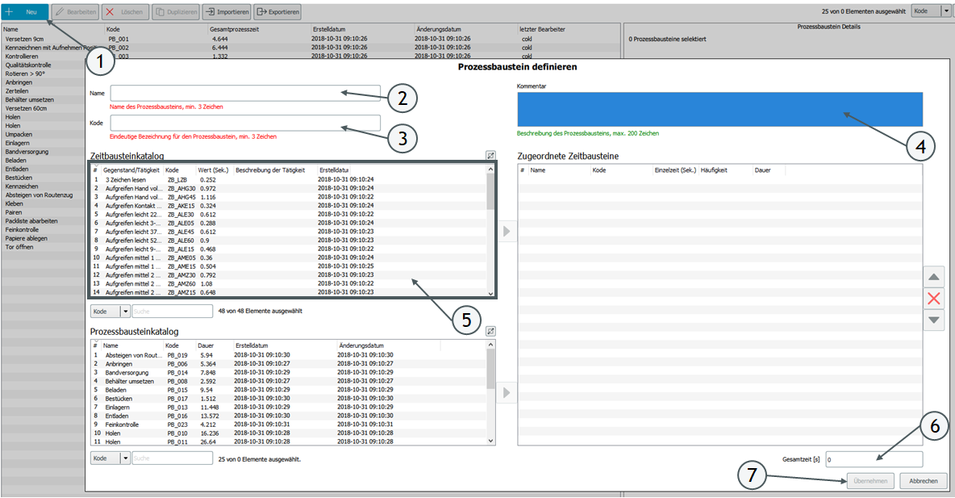Click the Neu button with plus icon
The height and width of the screenshot is (498, 955).
click(24, 11)
